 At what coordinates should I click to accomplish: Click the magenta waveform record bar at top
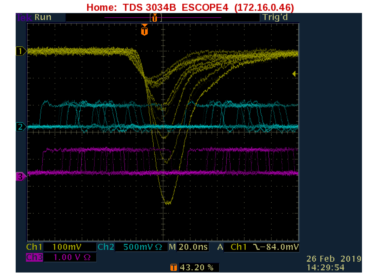point(162,18)
